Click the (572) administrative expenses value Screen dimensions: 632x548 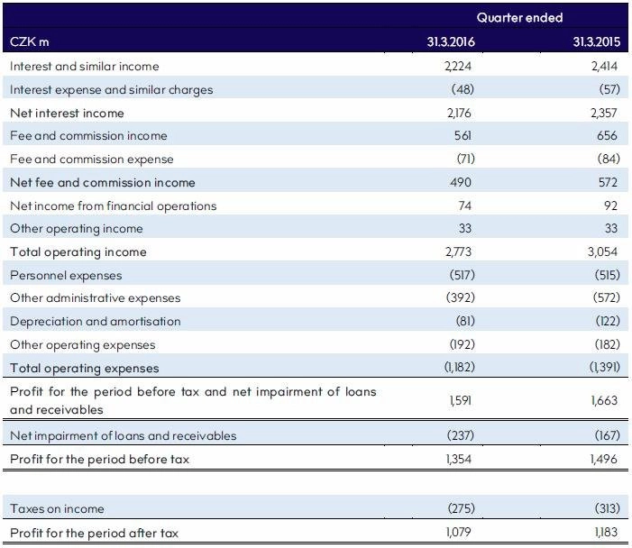[x=607, y=297]
